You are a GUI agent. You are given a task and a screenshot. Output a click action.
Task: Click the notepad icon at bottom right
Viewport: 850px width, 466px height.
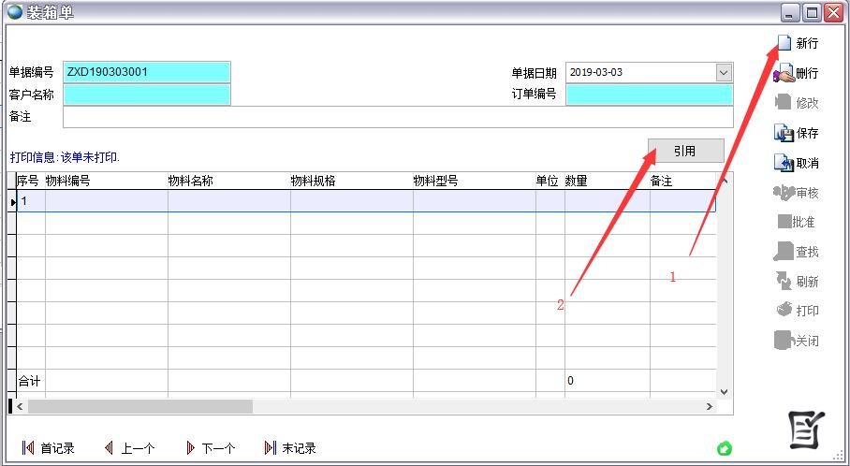(804, 430)
